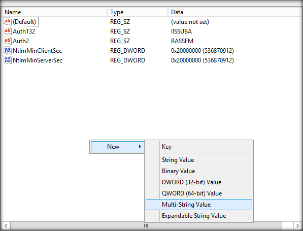Sort by the Name column header

(54, 12)
